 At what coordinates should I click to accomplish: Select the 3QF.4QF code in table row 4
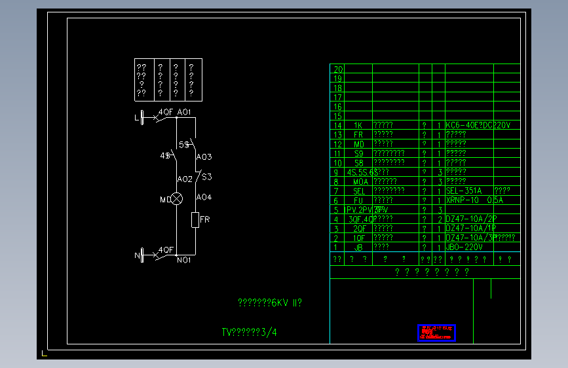tap(361, 219)
